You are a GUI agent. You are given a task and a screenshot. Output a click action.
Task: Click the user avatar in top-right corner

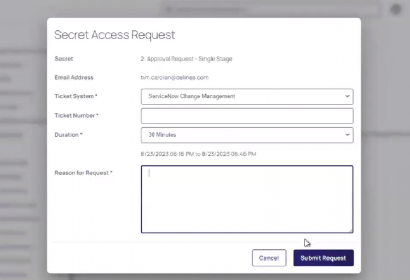395,9
